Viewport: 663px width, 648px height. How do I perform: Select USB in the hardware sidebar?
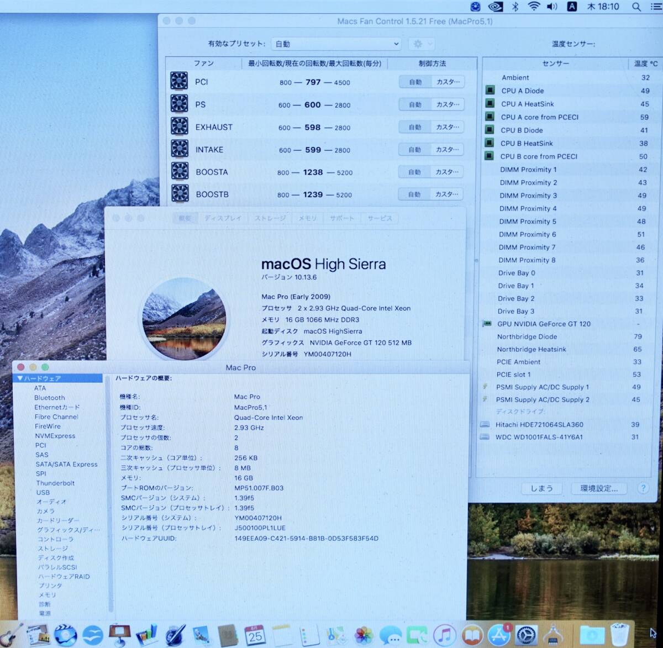point(43,492)
